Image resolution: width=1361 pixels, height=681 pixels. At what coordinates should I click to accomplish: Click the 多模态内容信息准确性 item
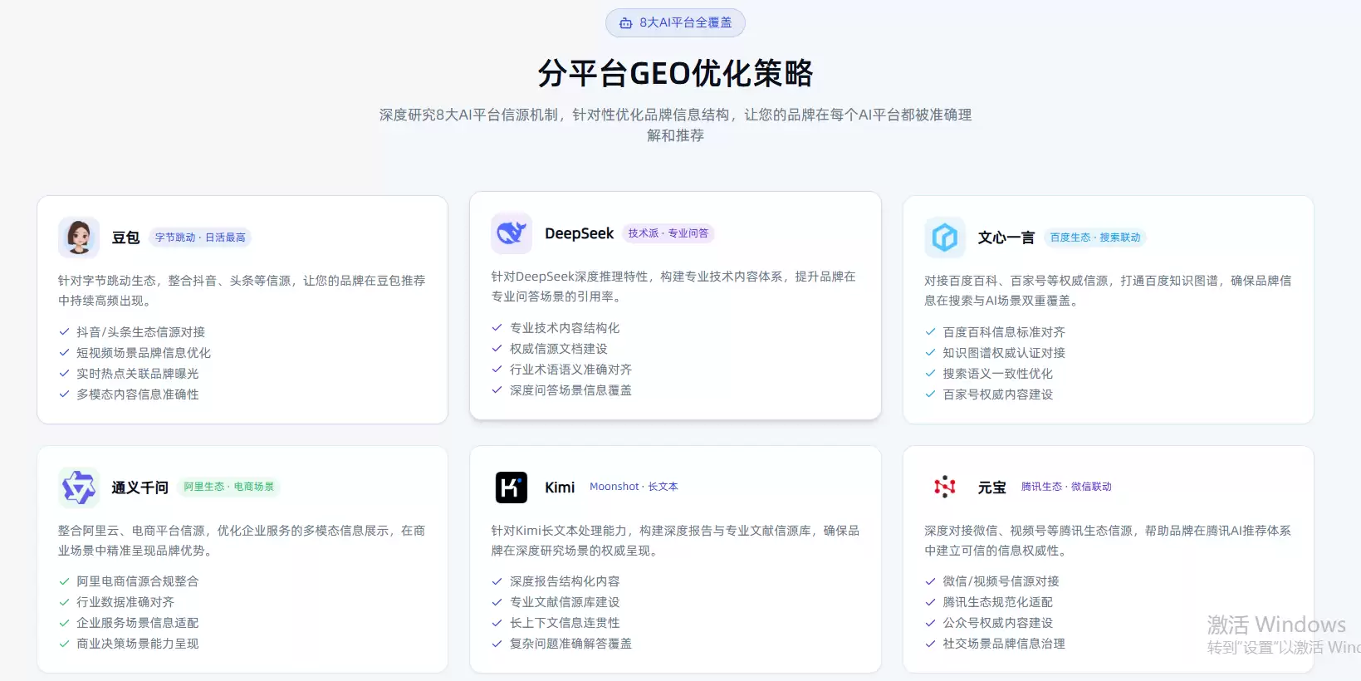click(129, 394)
